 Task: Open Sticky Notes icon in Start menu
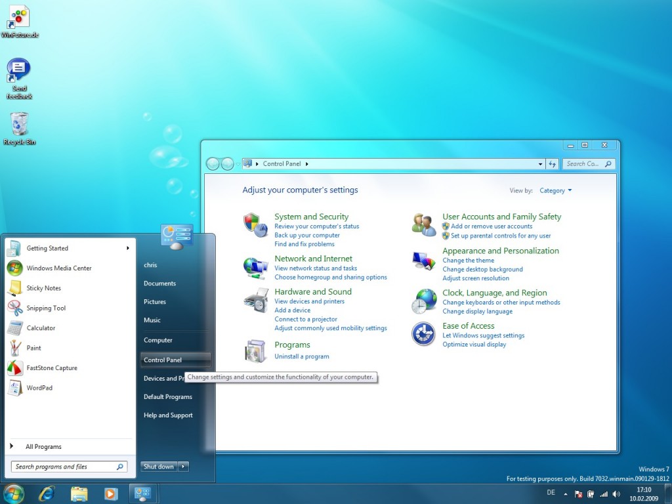point(14,288)
